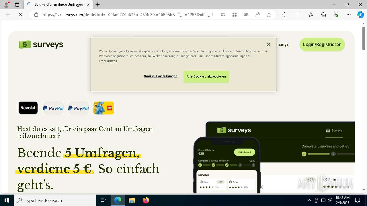The height and width of the screenshot is (206, 367).
Task: Open the QR/grid icon in address bar
Action: [x=235, y=15]
